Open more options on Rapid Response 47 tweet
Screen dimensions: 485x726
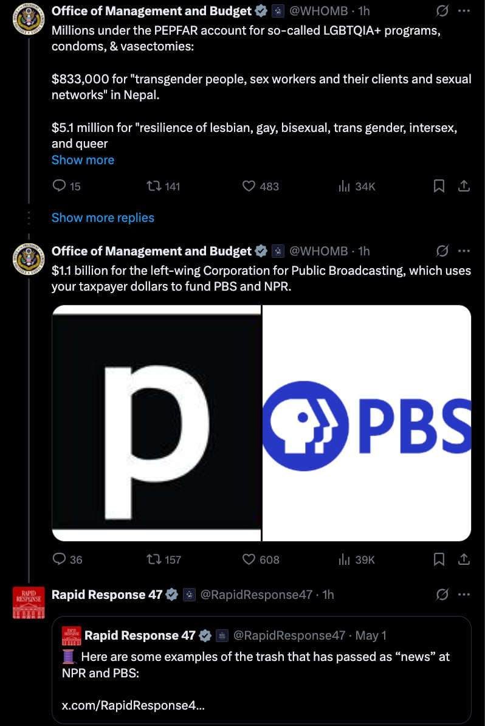click(464, 595)
